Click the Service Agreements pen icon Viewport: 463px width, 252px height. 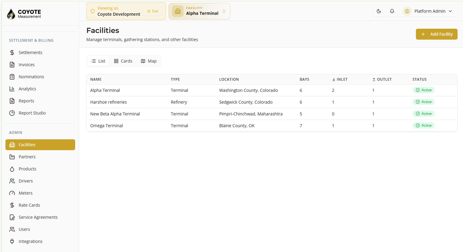click(12, 217)
